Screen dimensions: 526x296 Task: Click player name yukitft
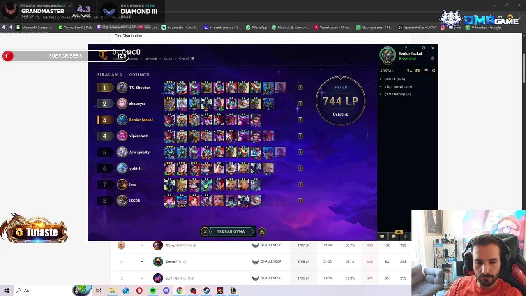click(x=136, y=168)
